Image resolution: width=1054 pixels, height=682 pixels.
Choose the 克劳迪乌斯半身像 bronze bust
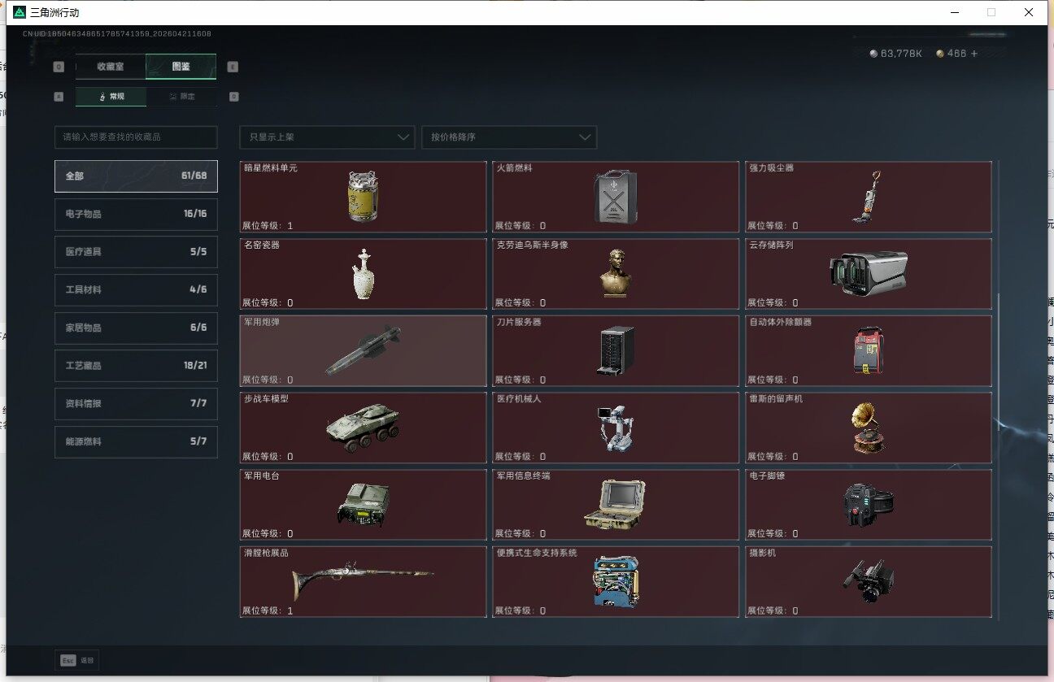coord(615,274)
